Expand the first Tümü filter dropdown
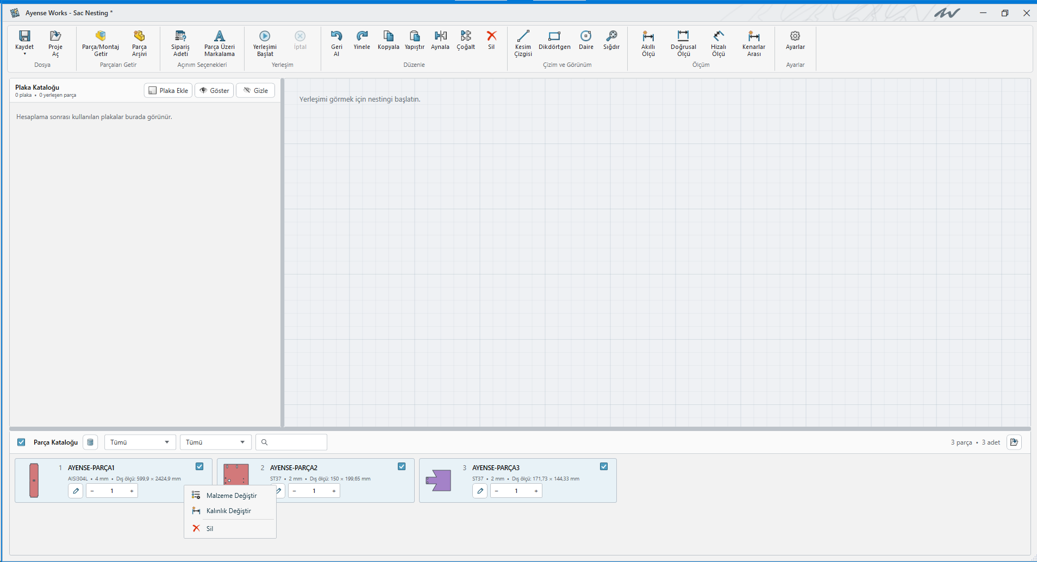Screen dimensions: 1037x562 point(140,442)
